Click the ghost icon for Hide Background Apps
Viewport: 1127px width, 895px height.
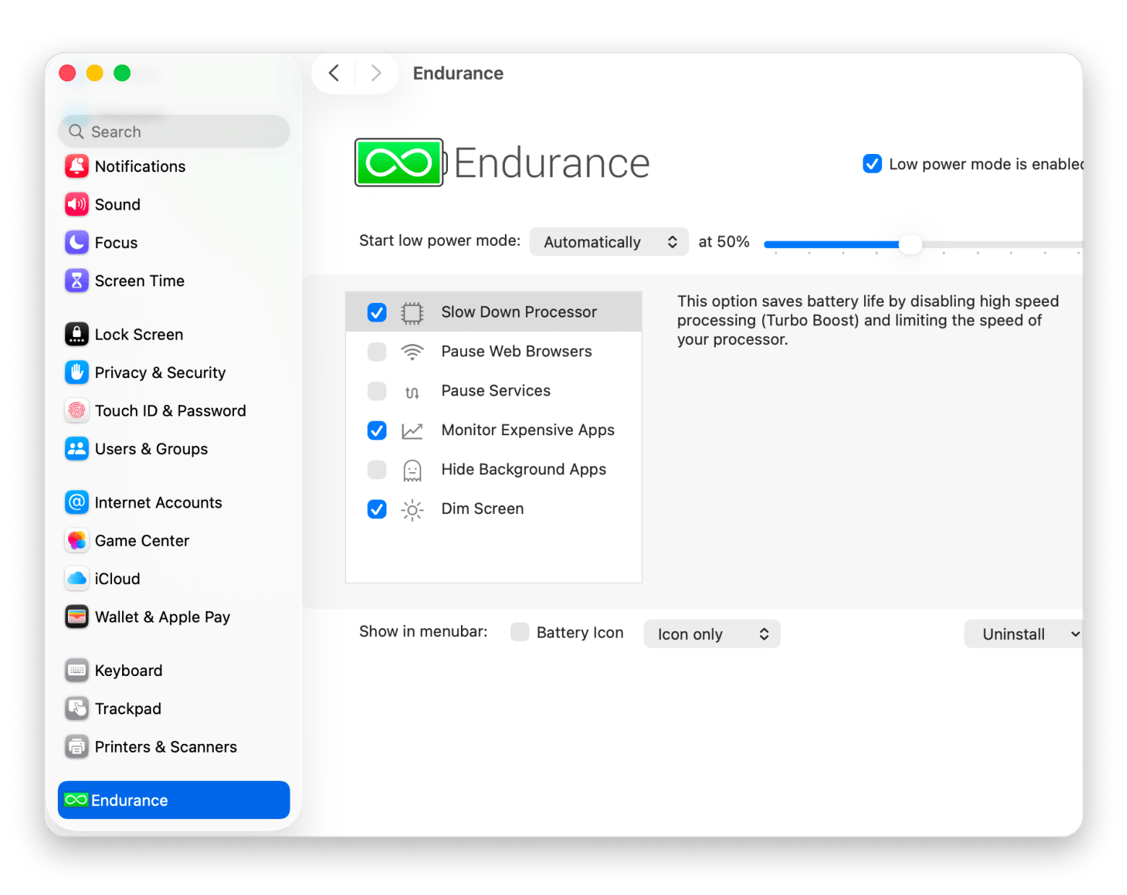point(412,469)
